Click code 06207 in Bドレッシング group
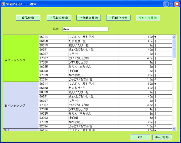 pyautogui.click(x=53, y=101)
